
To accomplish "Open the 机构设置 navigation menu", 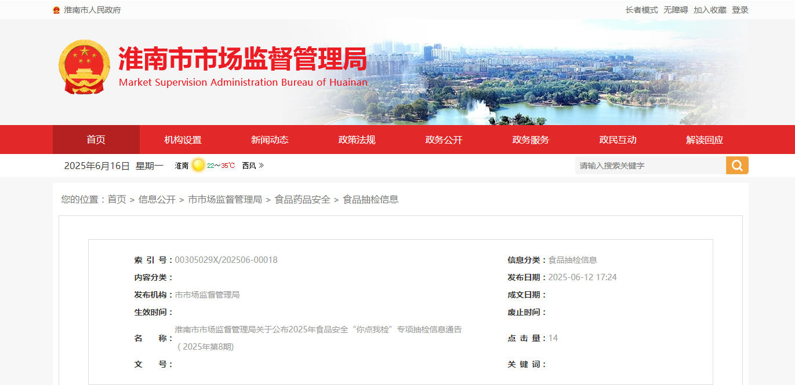I will [183, 140].
